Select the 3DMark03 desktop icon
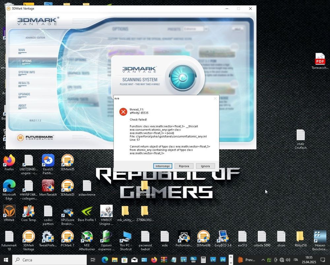This screenshot has height=265, width=330. (67, 188)
